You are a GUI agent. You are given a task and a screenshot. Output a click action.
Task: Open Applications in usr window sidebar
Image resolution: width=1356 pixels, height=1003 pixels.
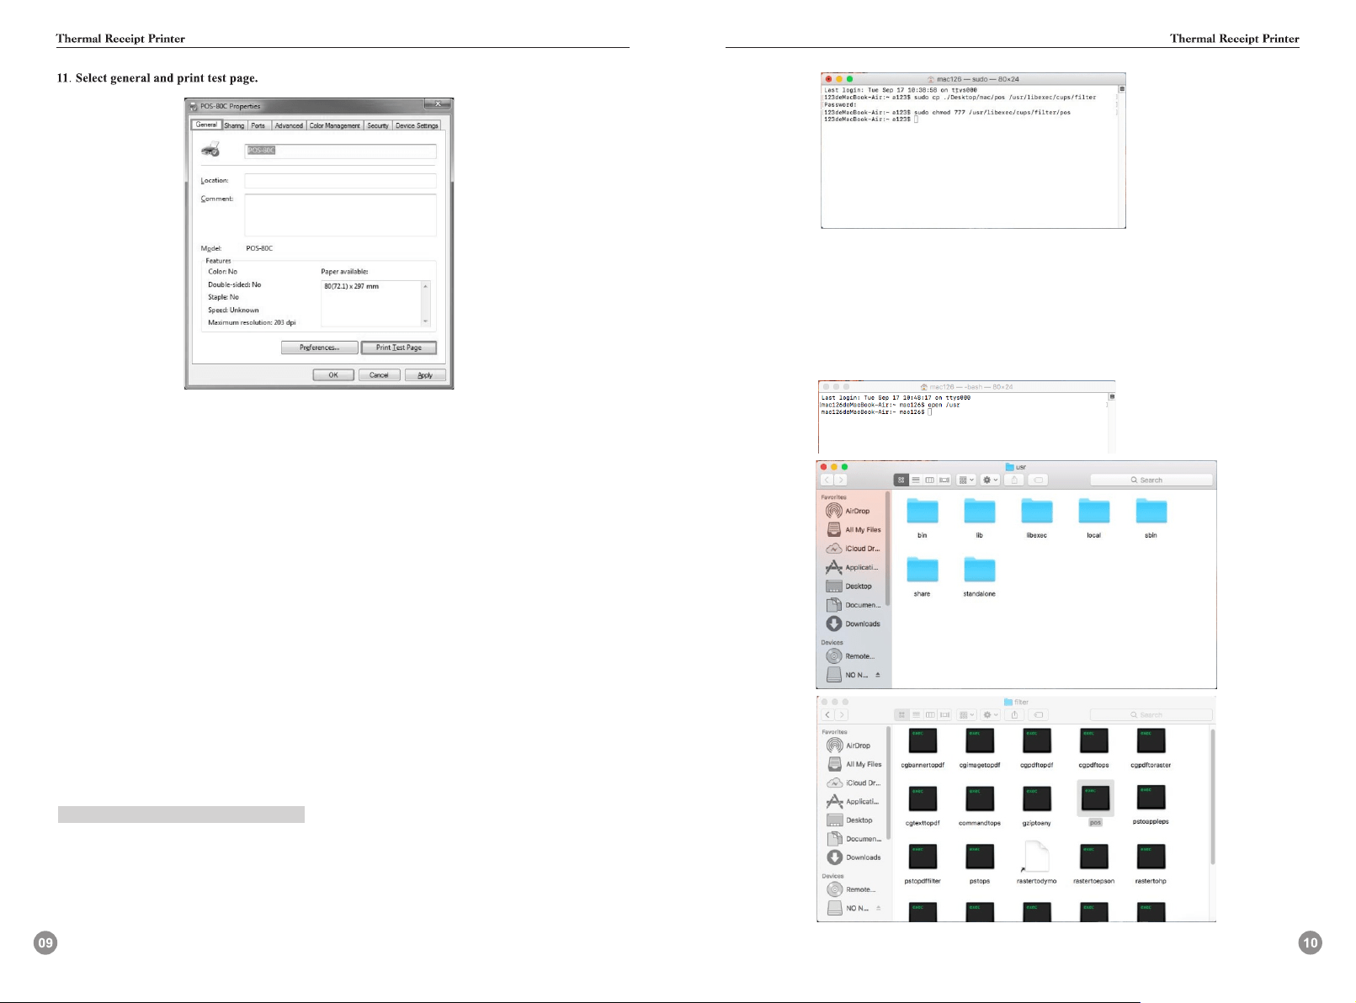click(x=853, y=567)
